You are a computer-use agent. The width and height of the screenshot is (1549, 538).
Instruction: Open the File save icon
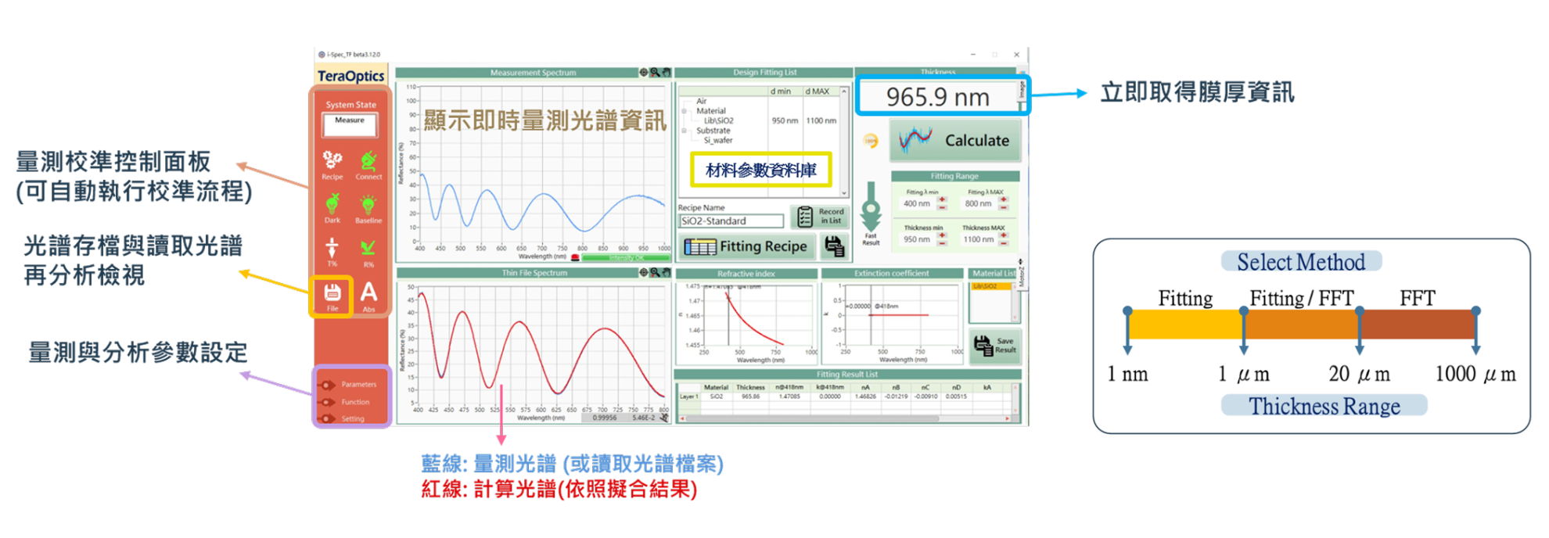click(332, 293)
